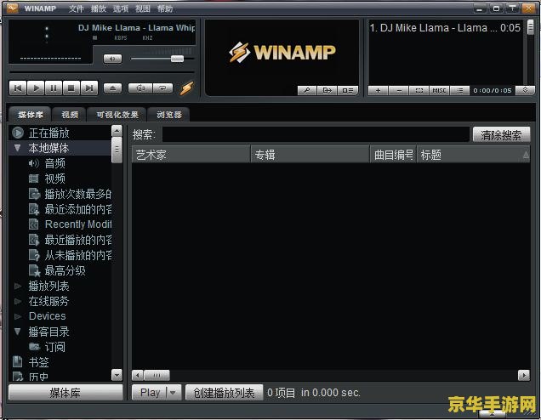Click the Winamp icon in the title bar
The width and height of the screenshot is (541, 420).
13,8
